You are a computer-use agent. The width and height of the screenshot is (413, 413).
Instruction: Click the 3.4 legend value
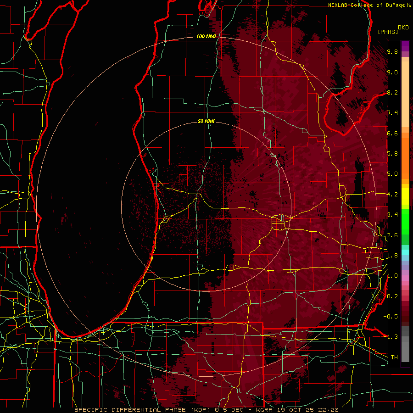392,215
